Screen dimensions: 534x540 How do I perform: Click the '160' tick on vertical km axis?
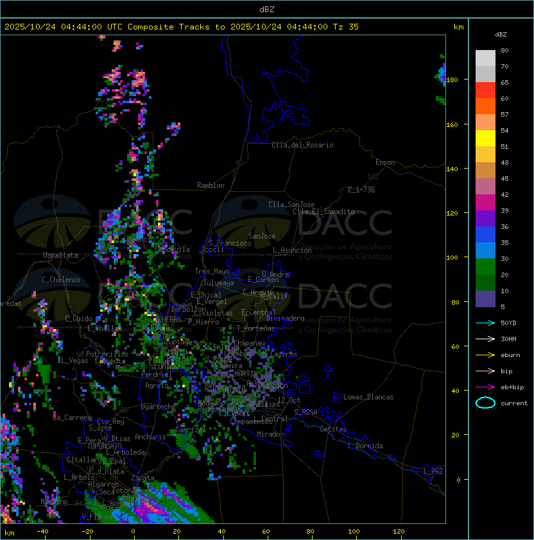(452, 124)
